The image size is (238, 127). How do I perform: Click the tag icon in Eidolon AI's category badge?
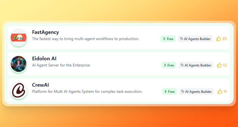pyautogui.click(x=182, y=65)
